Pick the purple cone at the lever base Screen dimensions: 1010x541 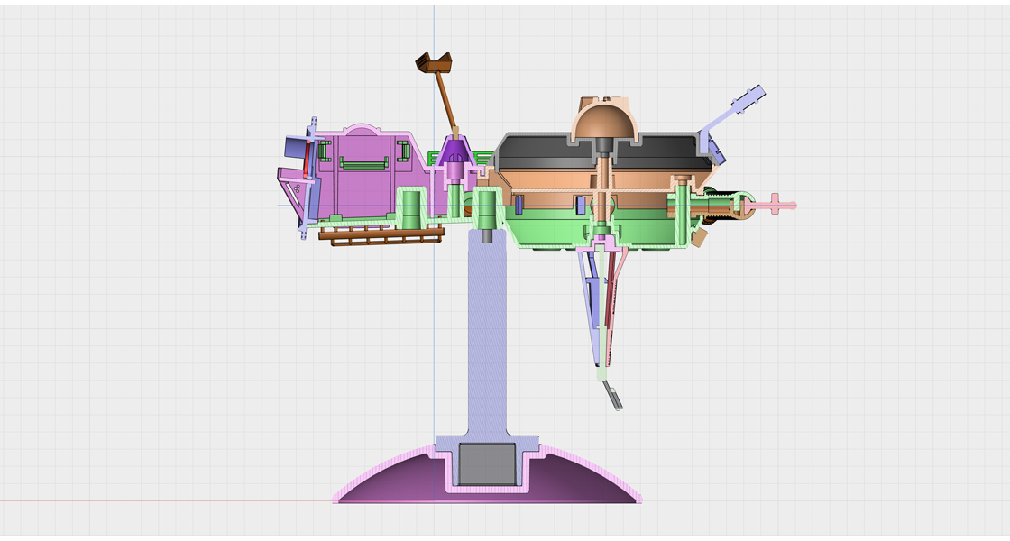(x=456, y=151)
